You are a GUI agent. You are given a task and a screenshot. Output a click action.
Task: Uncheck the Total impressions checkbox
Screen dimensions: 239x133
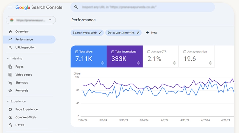(113, 52)
